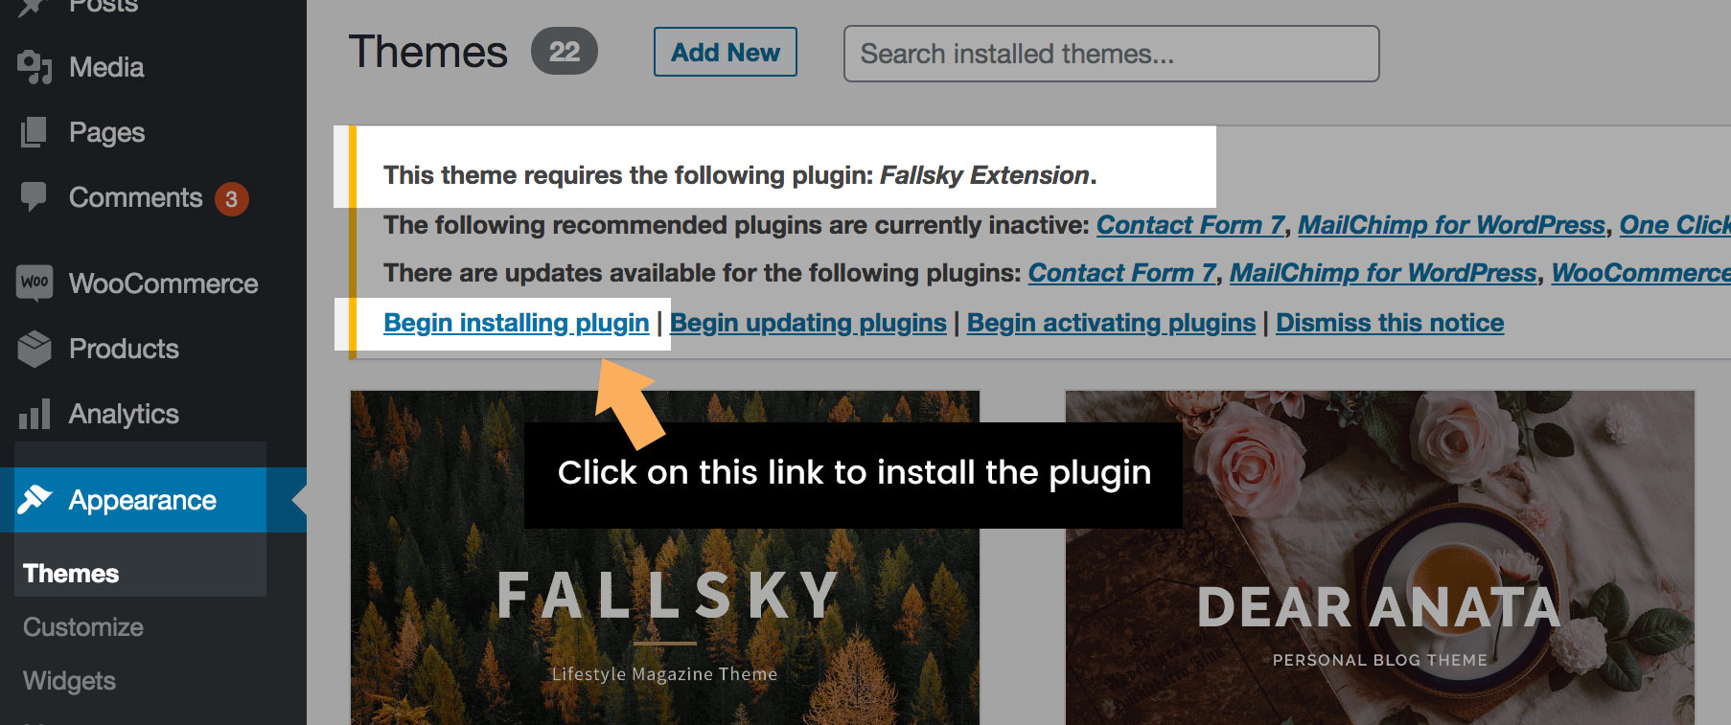Open the Customize menu entry

click(82, 627)
